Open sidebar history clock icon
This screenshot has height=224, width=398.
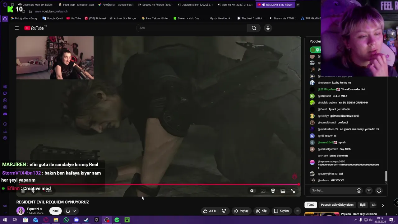pyautogui.click(x=5, y=124)
